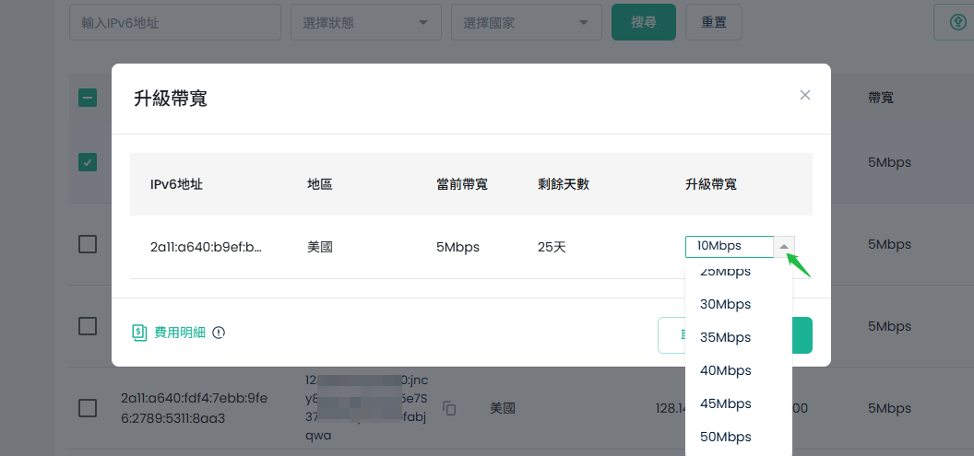Tick the checkbox for row 2a11:a640:fdf4:7ebb
The image size is (974, 456).
pos(88,407)
